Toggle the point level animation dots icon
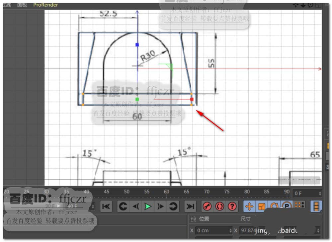The height and width of the screenshot is (242, 332). [299, 205]
